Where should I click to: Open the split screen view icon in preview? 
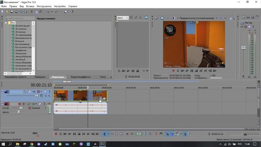pyautogui.click(x=174, y=18)
